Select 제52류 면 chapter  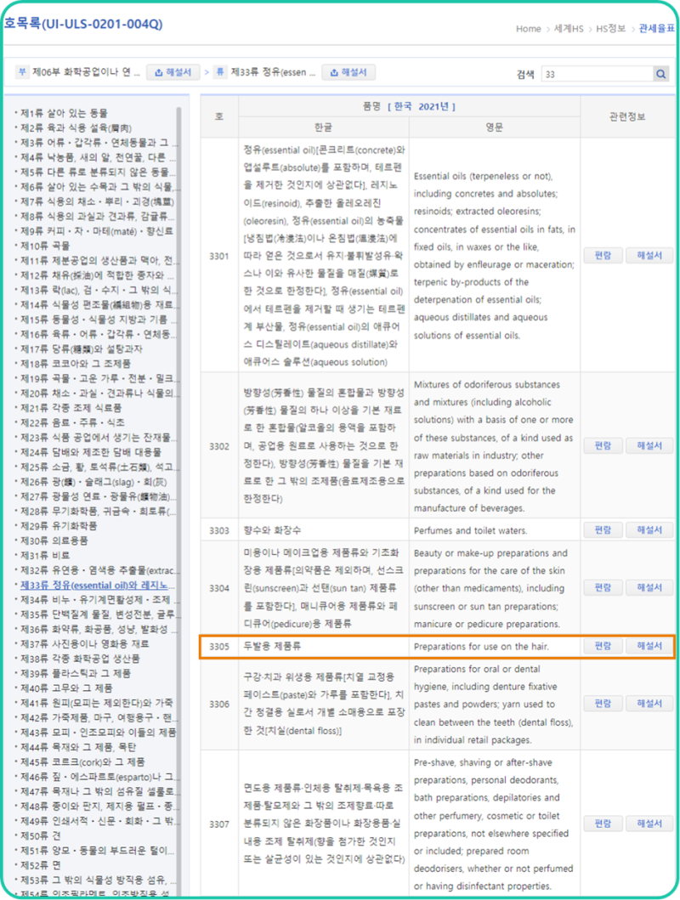pos(40,865)
